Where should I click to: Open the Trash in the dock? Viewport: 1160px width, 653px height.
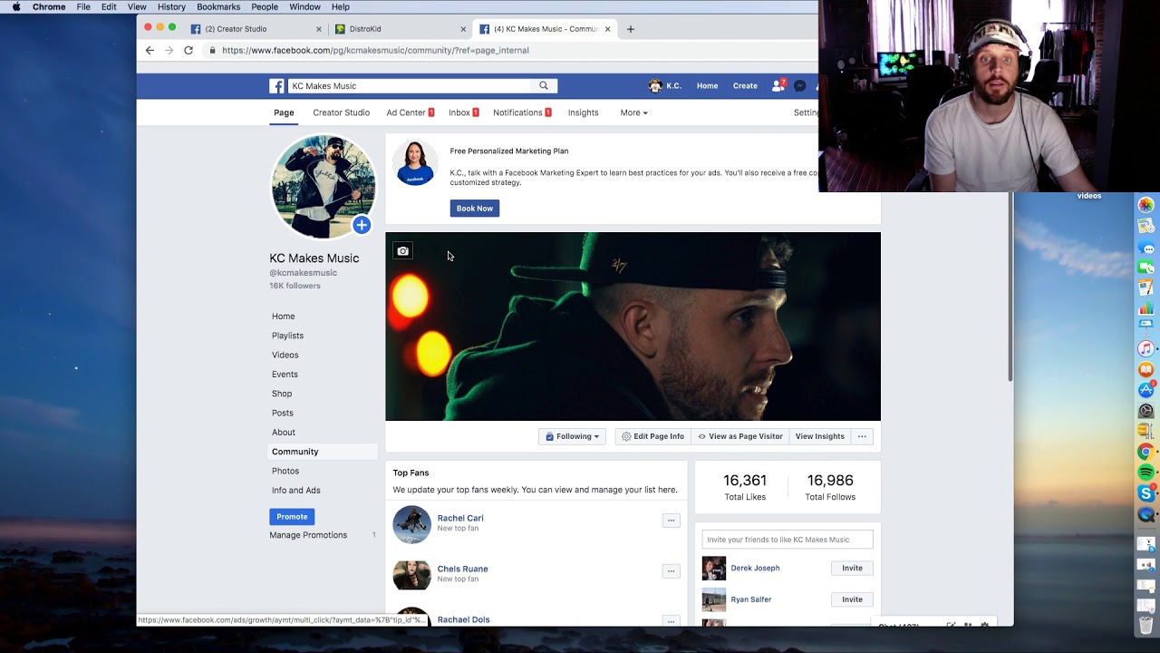tap(1146, 624)
